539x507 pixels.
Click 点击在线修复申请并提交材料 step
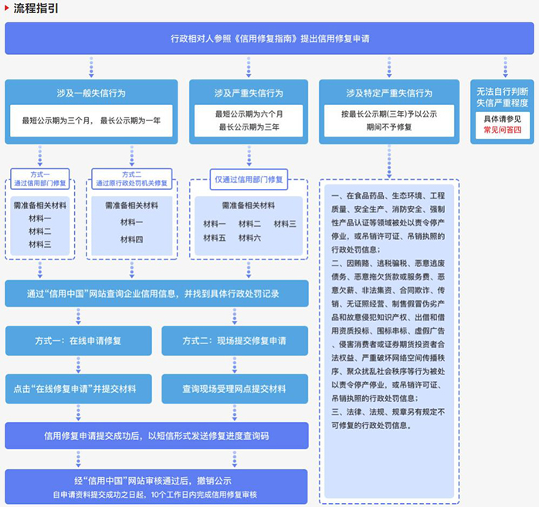[x=78, y=389]
